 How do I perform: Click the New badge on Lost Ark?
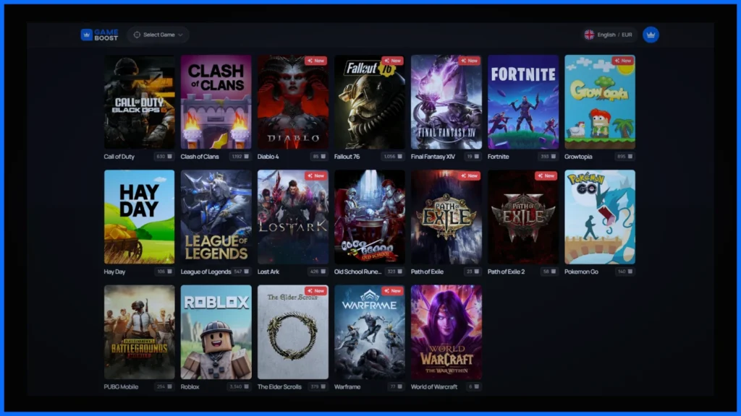click(x=316, y=175)
